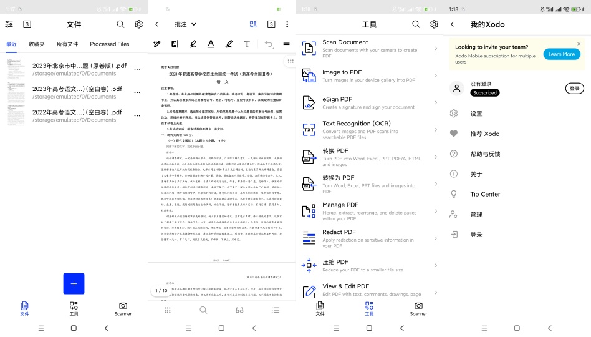Click the undo arrow in annotation toolbar
The height and width of the screenshot is (337, 591).
tap(269, 44)
